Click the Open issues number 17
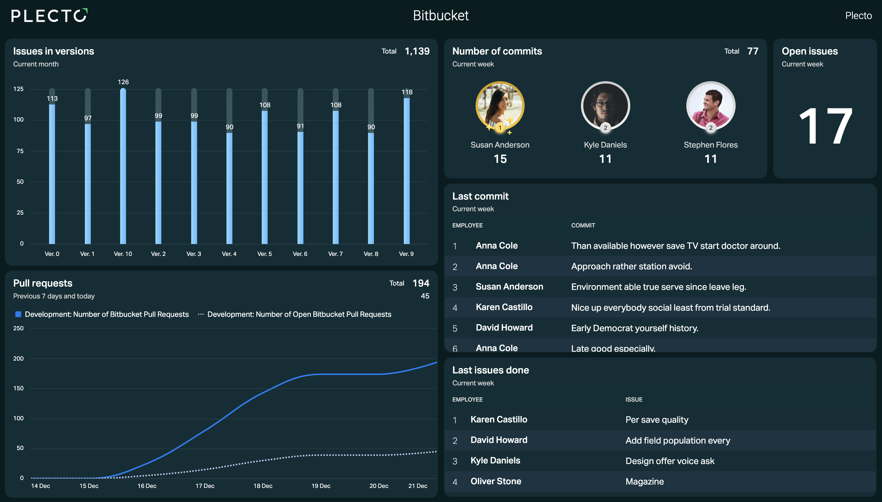The image size is (882, 502). pos(825,126)
